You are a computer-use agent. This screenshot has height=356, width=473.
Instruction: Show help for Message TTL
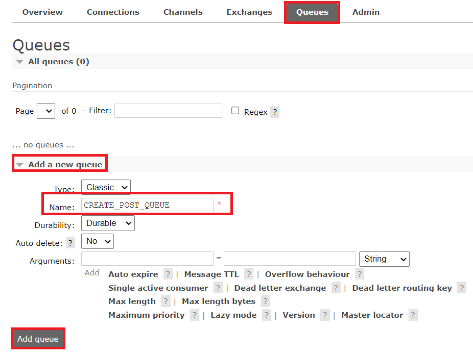coord(249,274)
